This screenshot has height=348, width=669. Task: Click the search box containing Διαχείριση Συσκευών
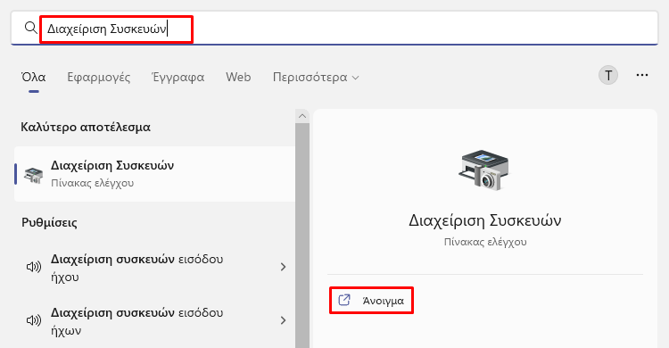(x=334, y=29)
